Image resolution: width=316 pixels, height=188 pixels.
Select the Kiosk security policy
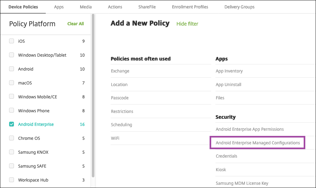221,170
